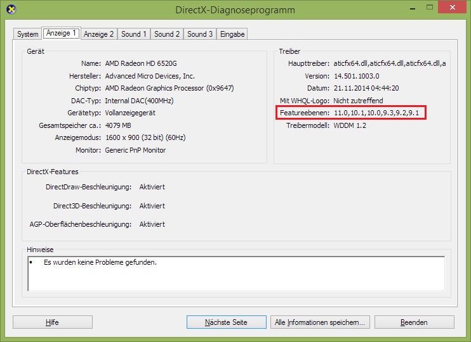
Task: Click the Generic PnP Monitor value
Action: (135, 150)
